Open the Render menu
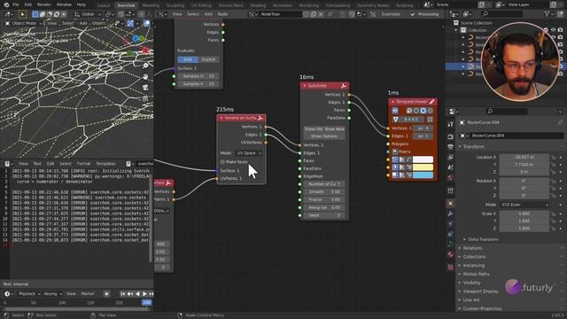Screen dimensions: 567x319 pyautogui.click(x=44, y=4)
